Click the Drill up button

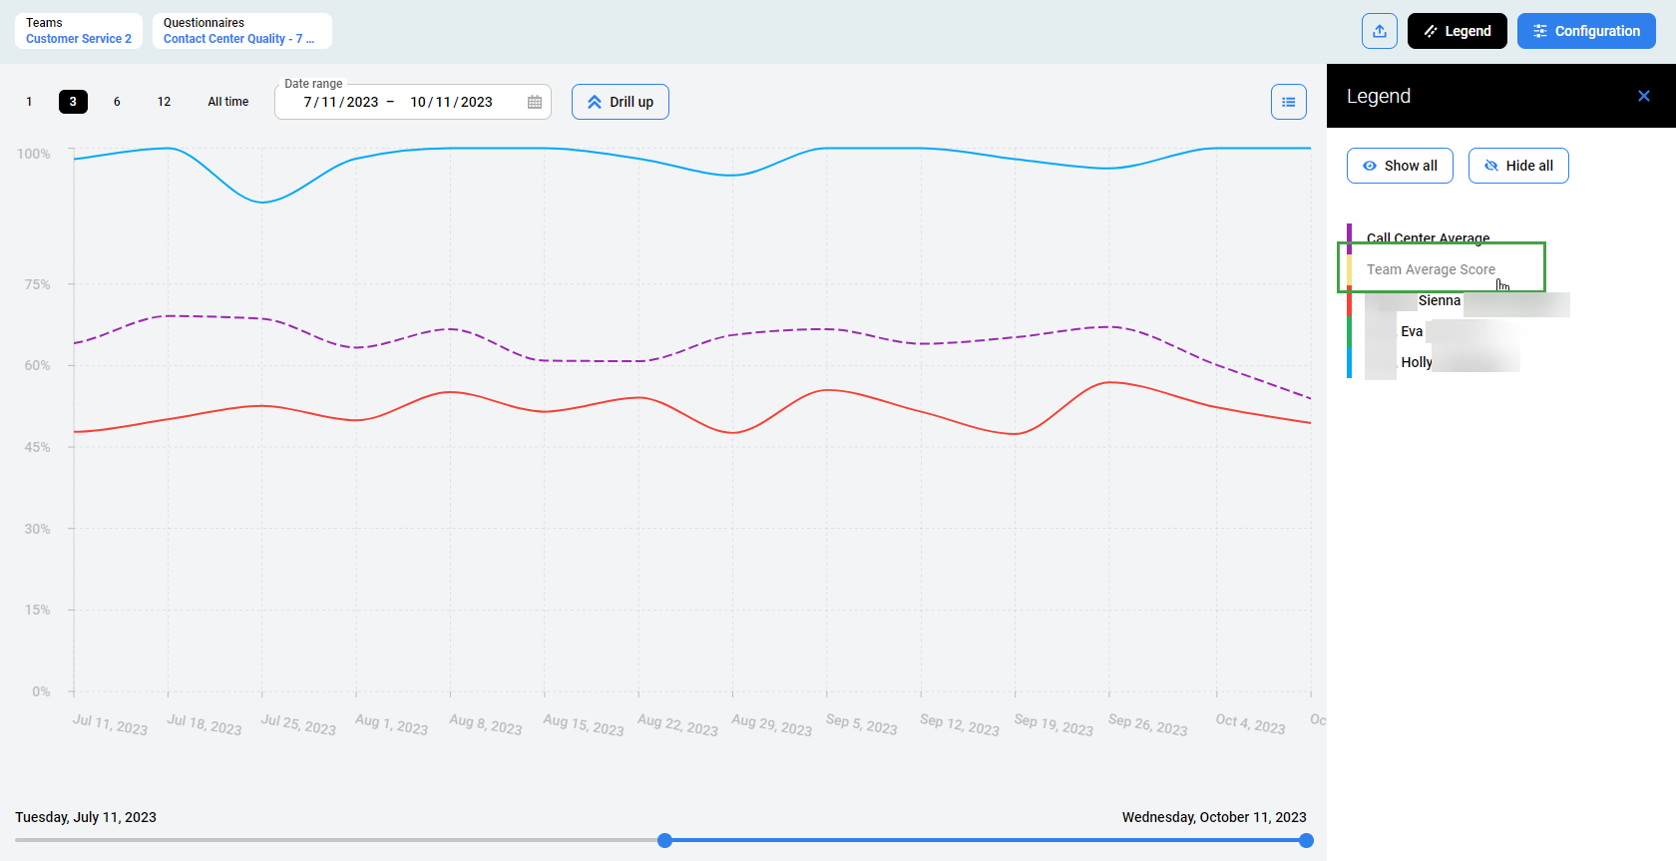(x=620, y=102)
